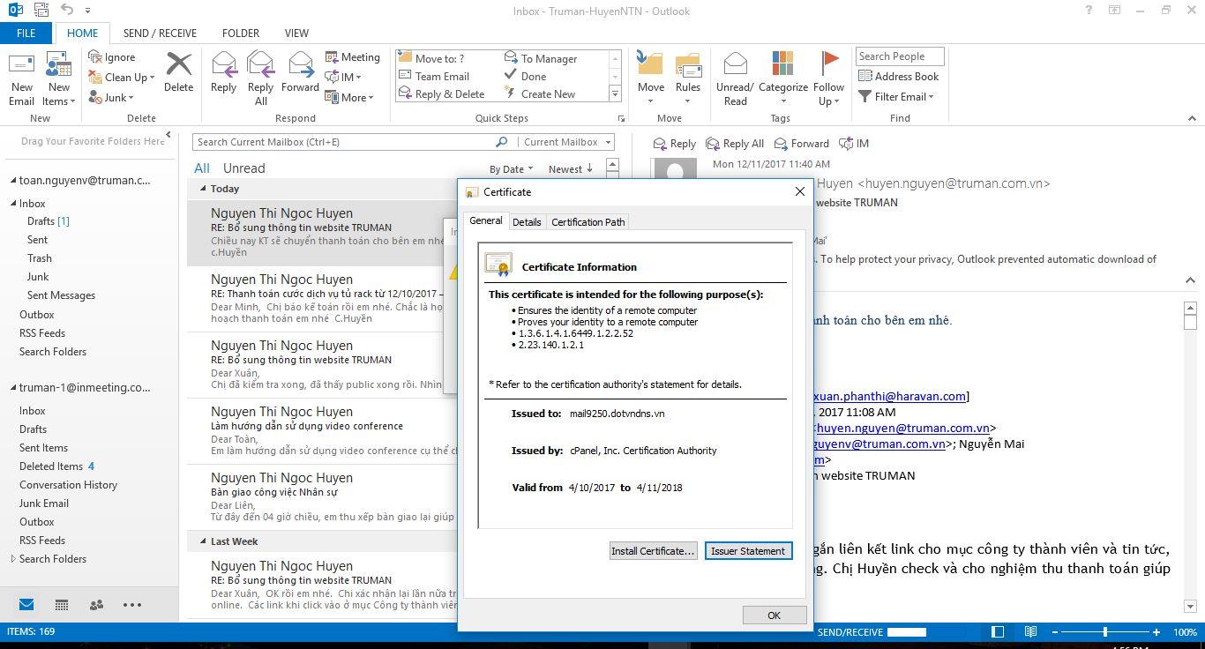Expand the lower Search Folders node
Screen dimensions: 1205x649
click(13, 559)
